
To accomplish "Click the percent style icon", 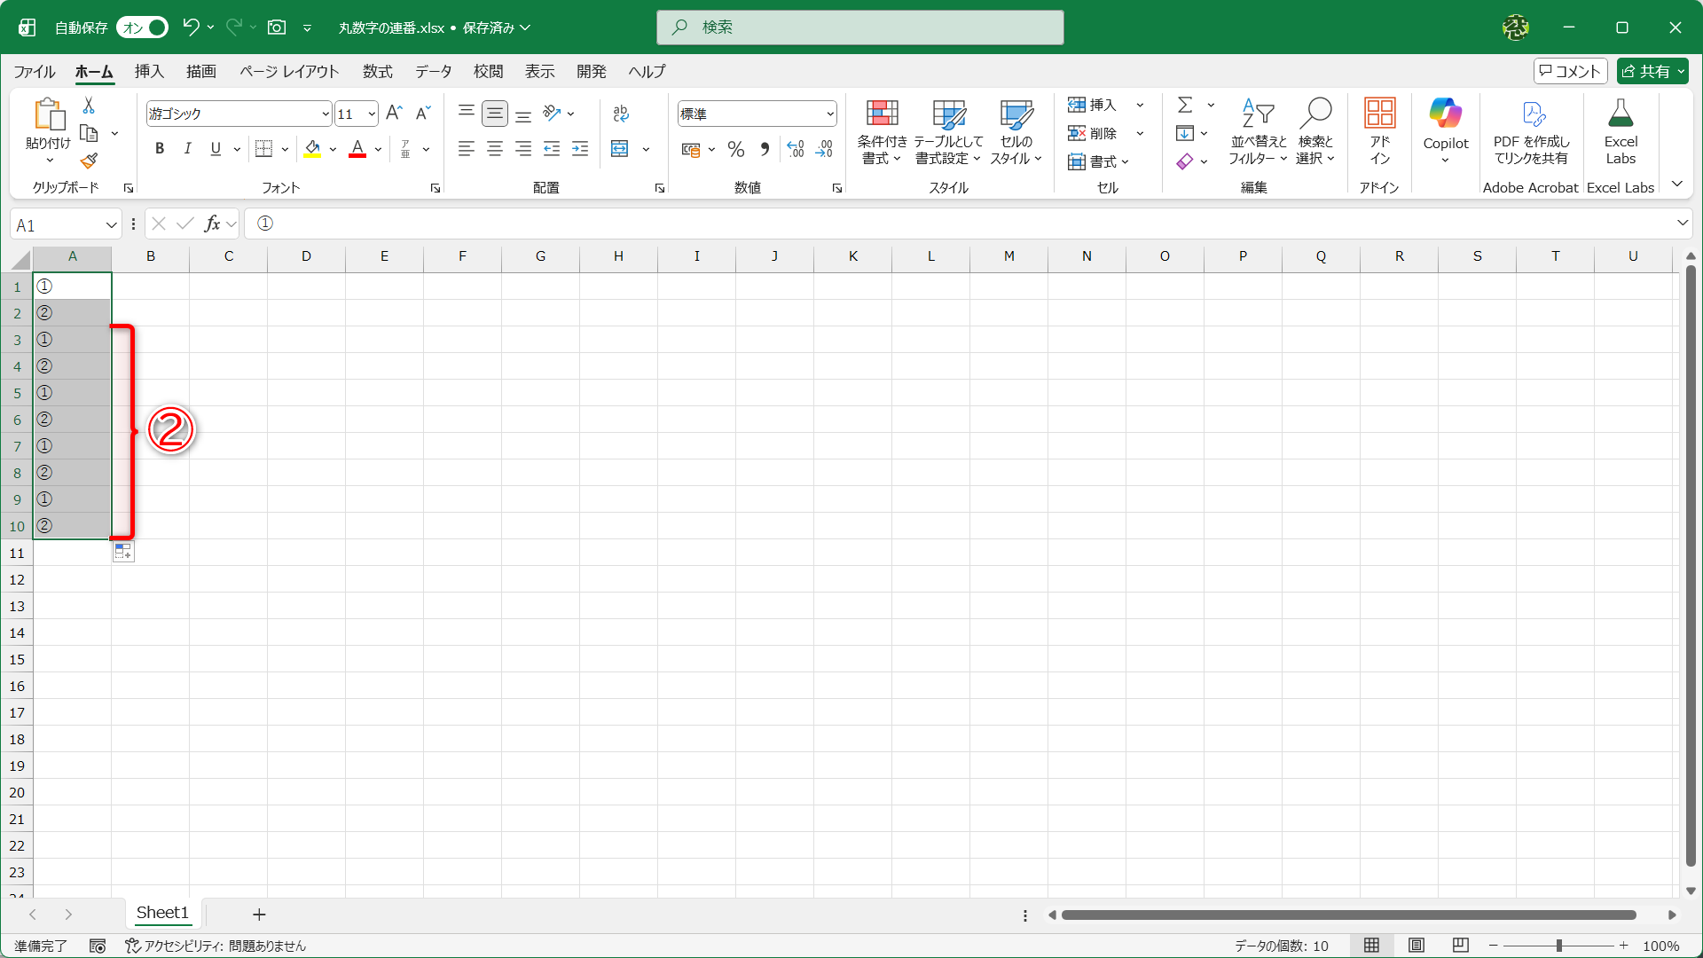I will 735,149.
